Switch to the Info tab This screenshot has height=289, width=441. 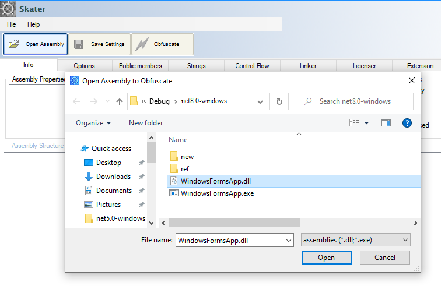coord(29,65)
